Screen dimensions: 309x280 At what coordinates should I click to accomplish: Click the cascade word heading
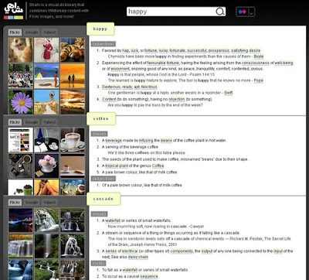pos(104,199)
